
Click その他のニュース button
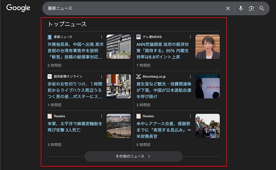point(133,156)
